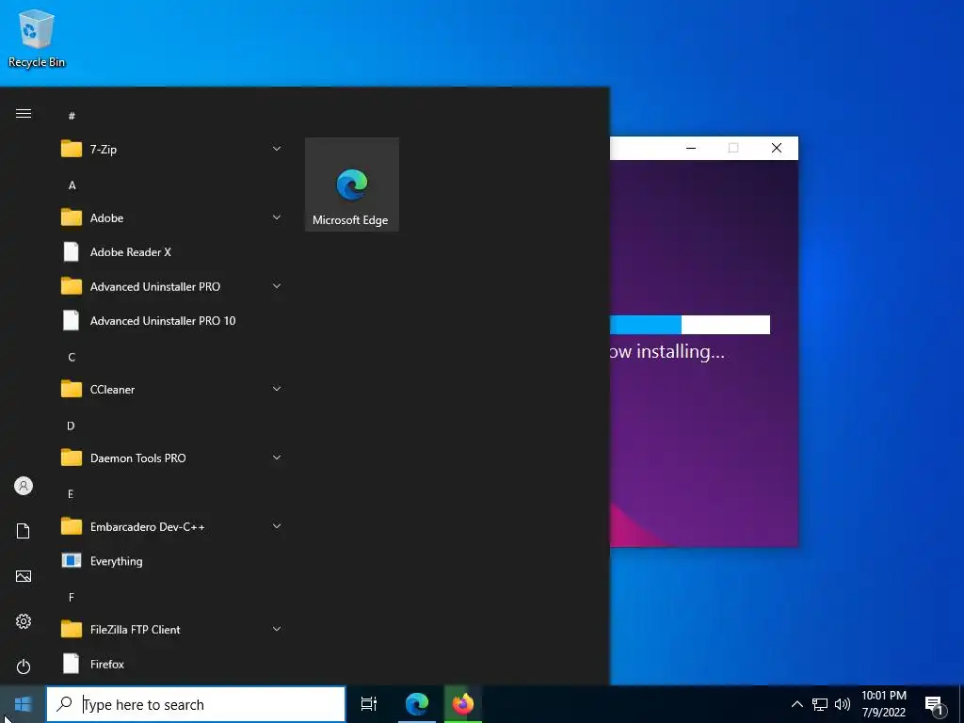Viewport: 964px width, 723px height.
Task: Click the Adobe folder label
Action: click(x=107, y=218)
